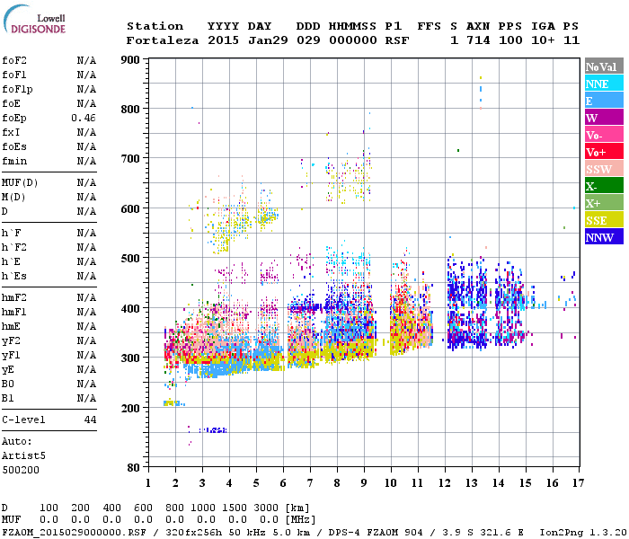
Task: Click the 500200 version number
Action: click(21, 470)
